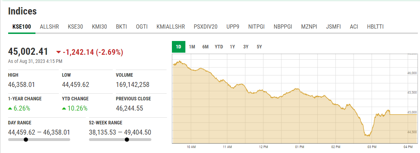Select the HBLTTI index tab
The width and height of the screenshot is (420, 153).
[375, 27]
